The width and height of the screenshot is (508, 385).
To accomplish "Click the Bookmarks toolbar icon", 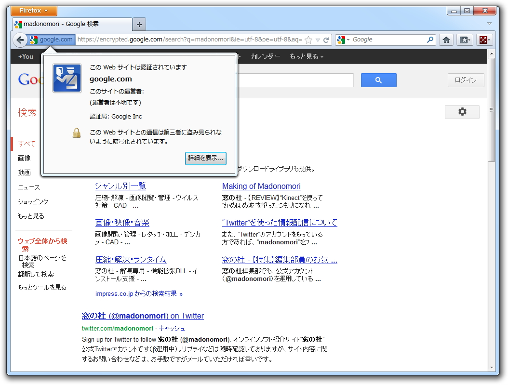I will pyautogui.click(x=462, y=40).
